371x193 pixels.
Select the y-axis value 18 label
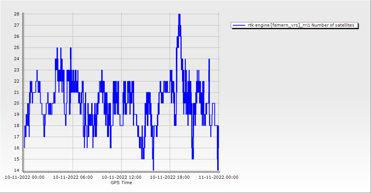pyautogui.click(x=17, y=125)
